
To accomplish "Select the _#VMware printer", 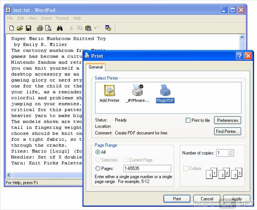I will 137,94.
